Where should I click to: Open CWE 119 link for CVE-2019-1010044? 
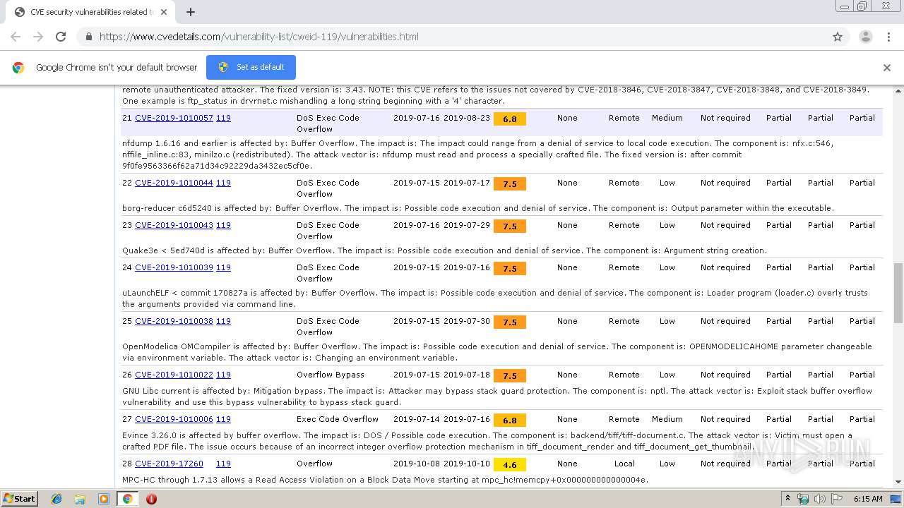point(223,183)
